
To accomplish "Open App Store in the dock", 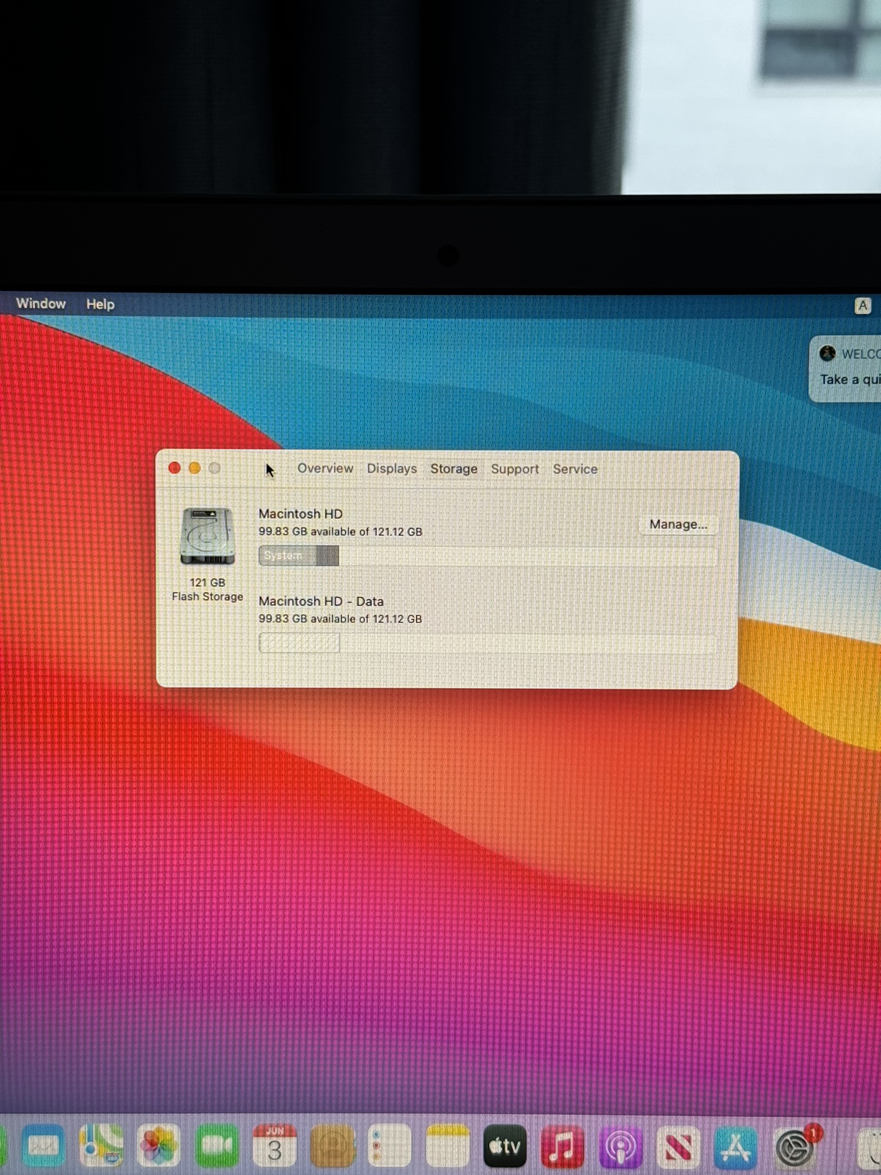I will pyautogui.click(x=736, y=1146).
